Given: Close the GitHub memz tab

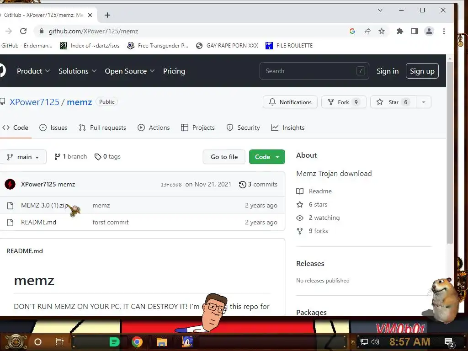Looking at the screenshot, I should (90, 15).
